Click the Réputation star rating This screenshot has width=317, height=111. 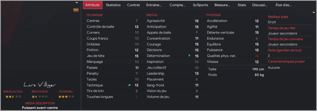point(40,97)
